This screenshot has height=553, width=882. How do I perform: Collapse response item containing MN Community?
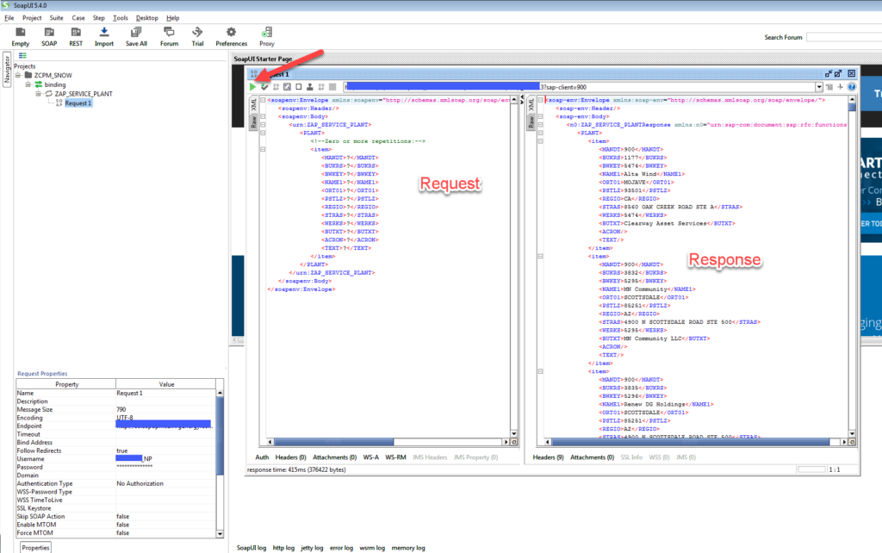(x=541, y=256)
